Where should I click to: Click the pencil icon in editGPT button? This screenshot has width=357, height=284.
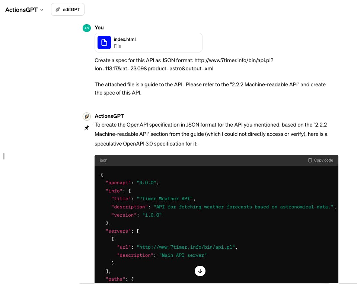click(58, 10)
